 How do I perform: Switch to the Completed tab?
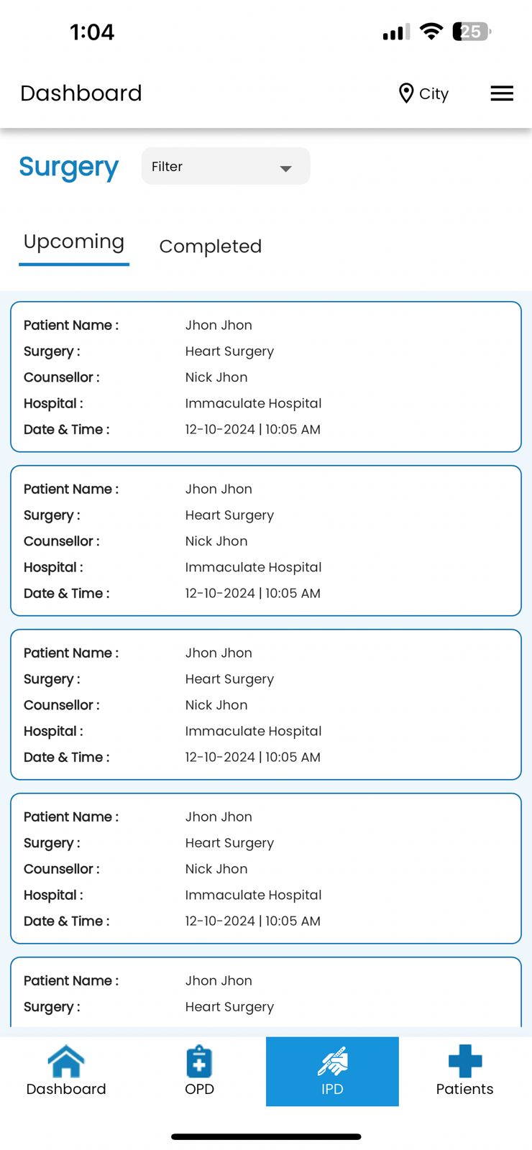(x=210, y=247)
